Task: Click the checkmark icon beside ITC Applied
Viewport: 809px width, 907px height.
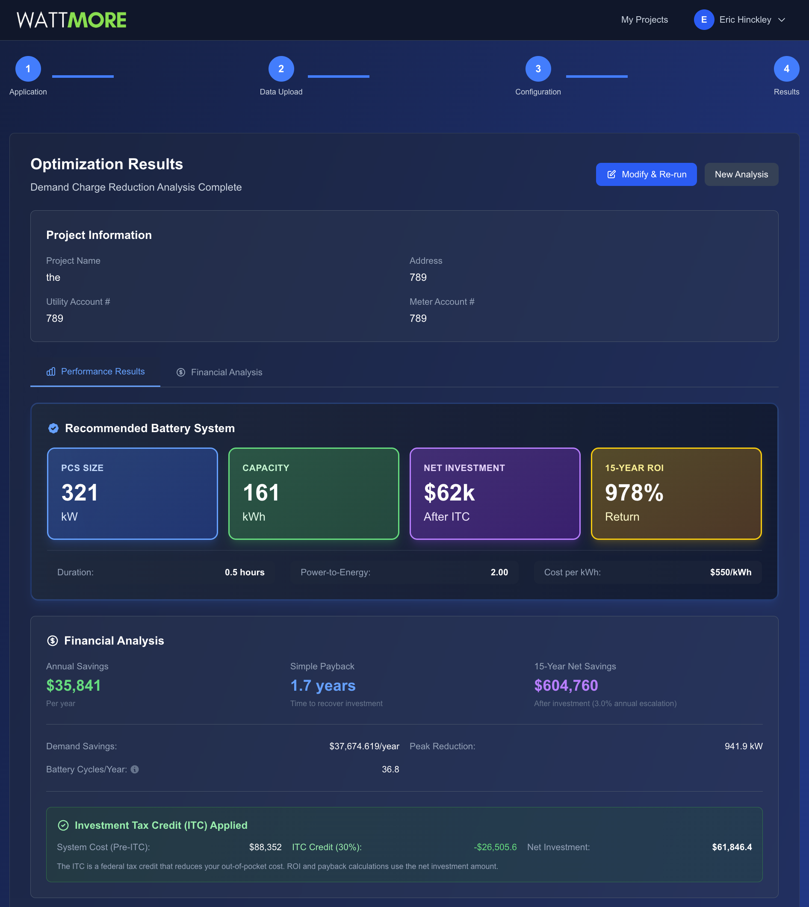Action: [64, 825]
